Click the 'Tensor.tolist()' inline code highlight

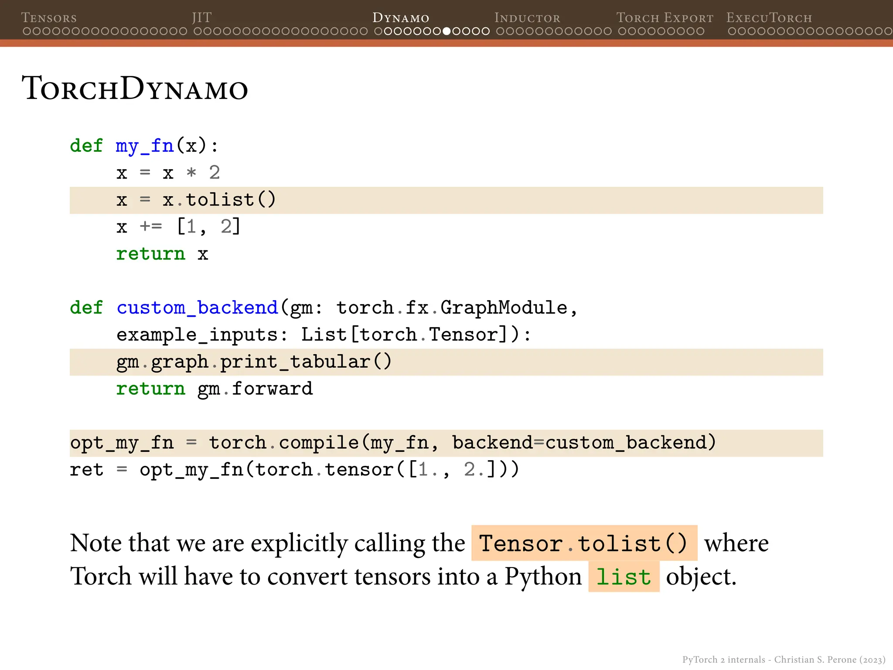(x=584, y=543)
